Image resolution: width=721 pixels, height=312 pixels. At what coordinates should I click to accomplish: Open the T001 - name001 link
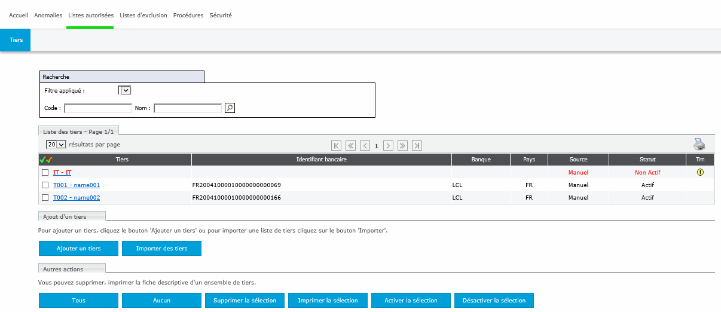tap(77, 185)
